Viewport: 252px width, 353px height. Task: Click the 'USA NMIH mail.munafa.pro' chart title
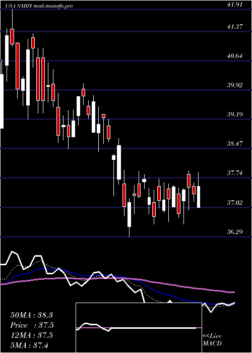[40, 6]
